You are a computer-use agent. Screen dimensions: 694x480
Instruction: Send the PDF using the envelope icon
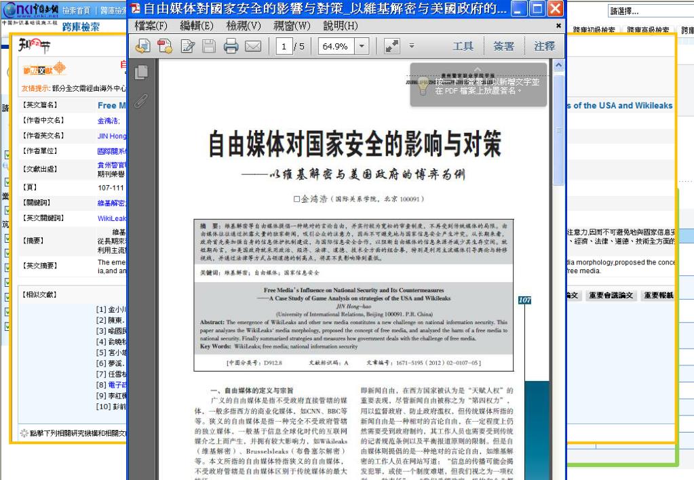click(x=253, y=46)
